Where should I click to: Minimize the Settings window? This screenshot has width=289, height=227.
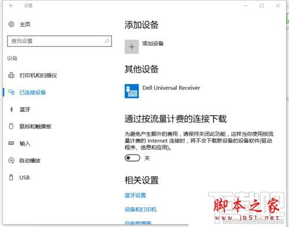click(x=245, y=6)
